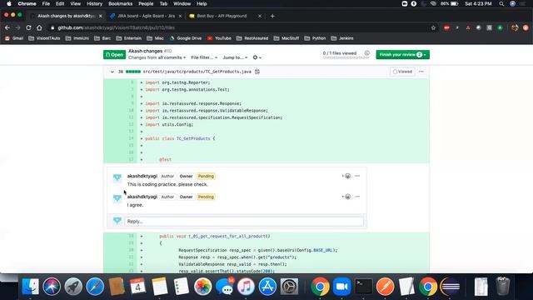
Task: Open Spotlight search in menu bar
Action: coord(501,3)
